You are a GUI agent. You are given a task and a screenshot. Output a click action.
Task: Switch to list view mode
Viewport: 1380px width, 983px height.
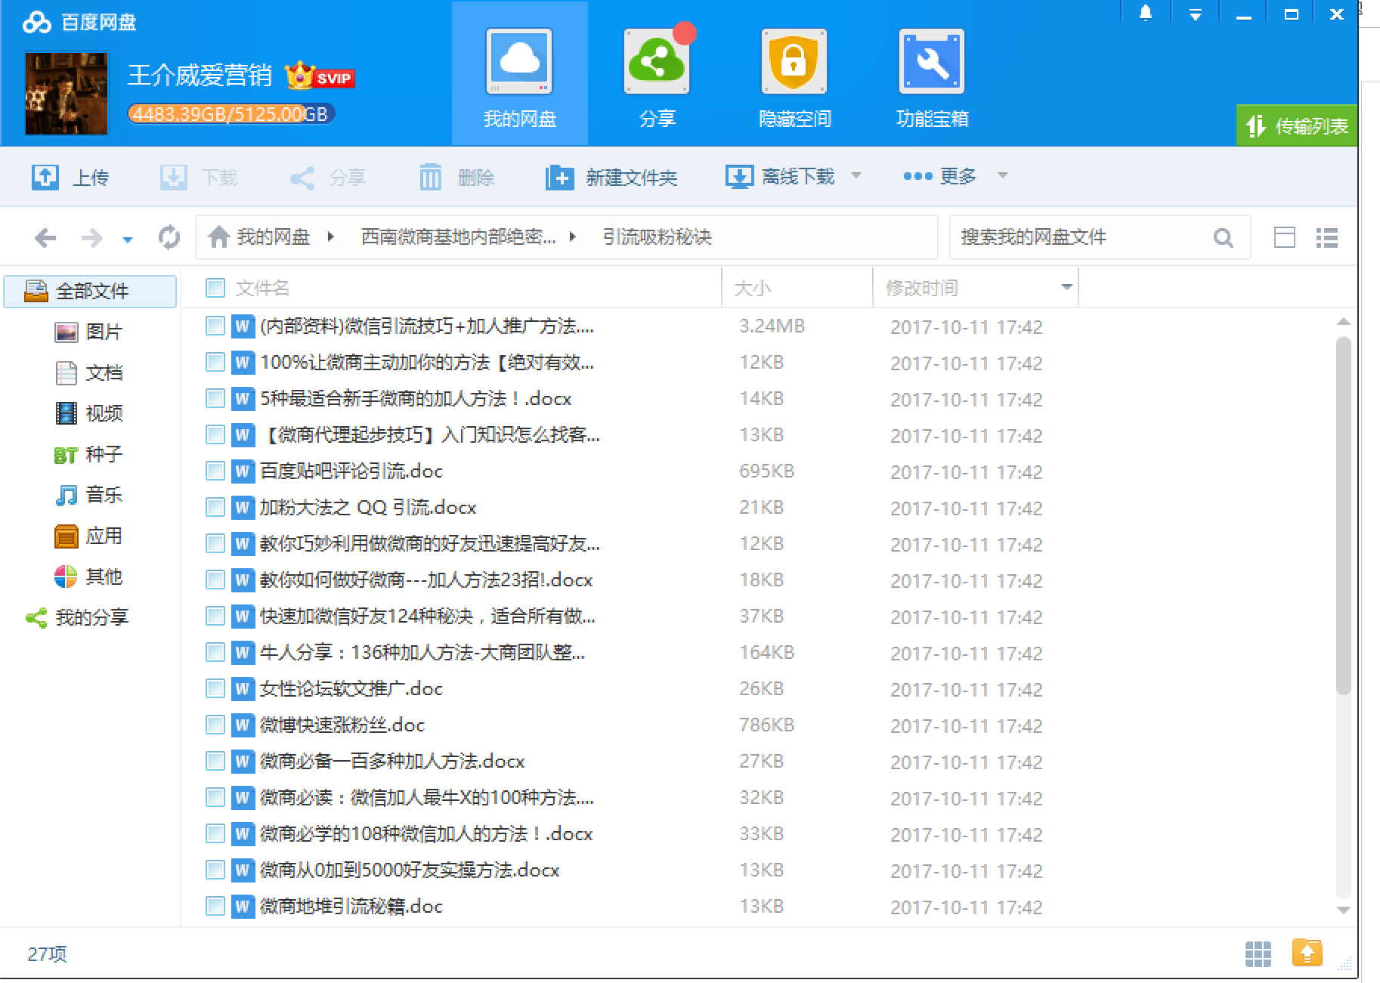tap(1327, 238)
